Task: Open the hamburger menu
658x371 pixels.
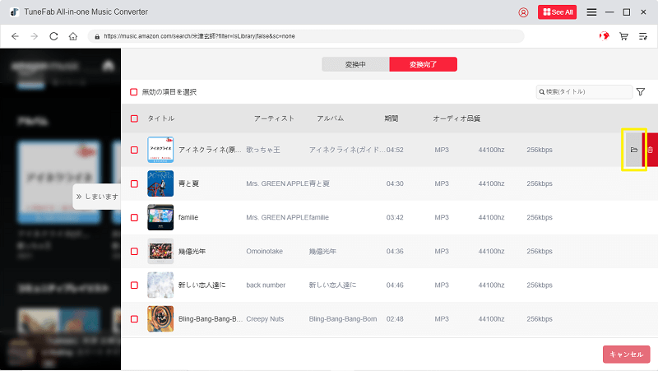Action: click(x=591, y=12)
